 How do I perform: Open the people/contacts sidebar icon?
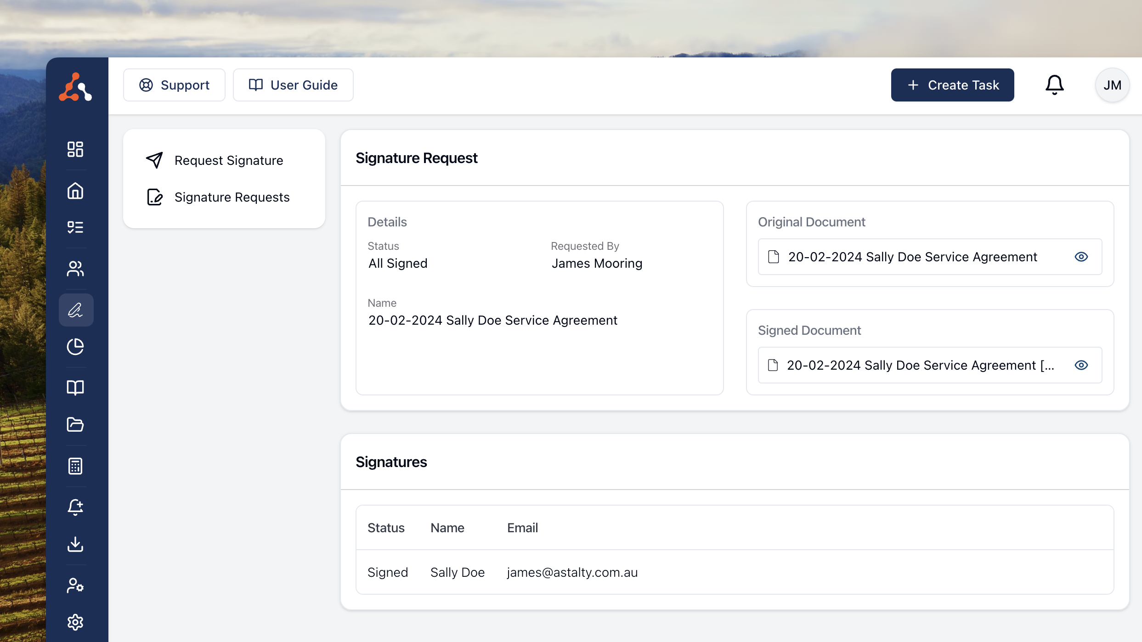(75, 269)
